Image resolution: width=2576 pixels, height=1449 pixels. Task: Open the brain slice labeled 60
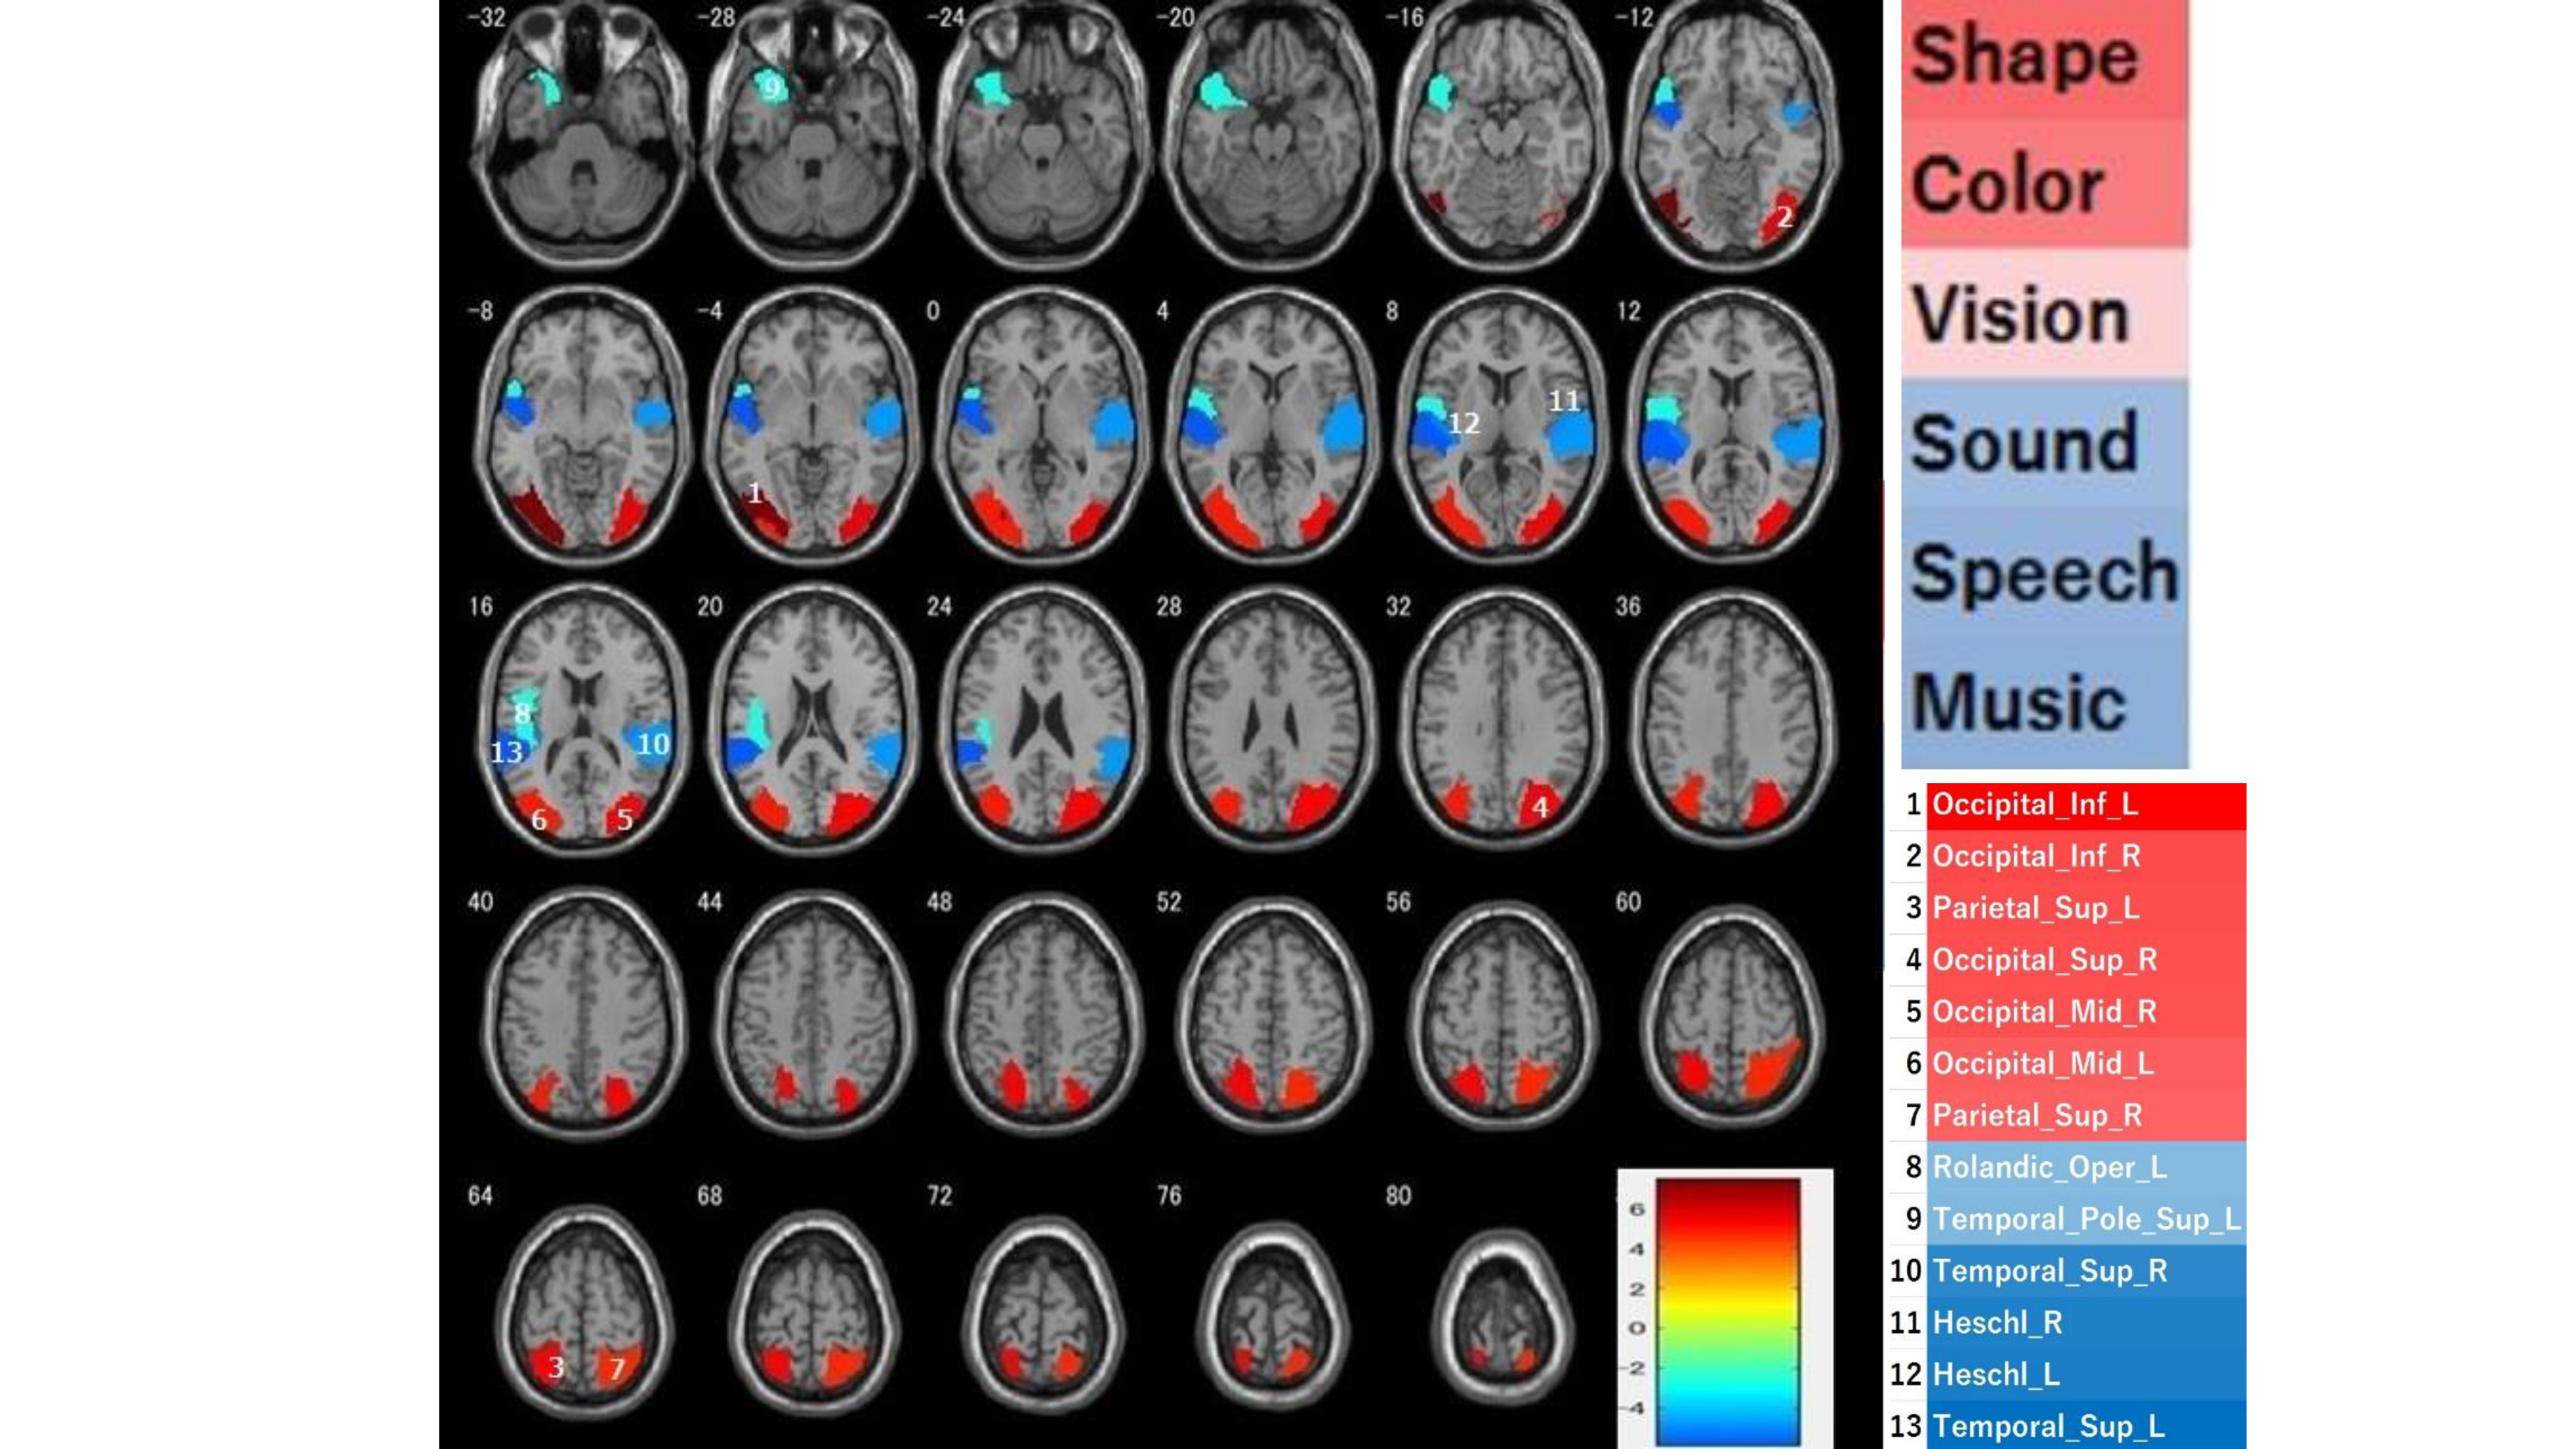[x=1731, y=1016]
